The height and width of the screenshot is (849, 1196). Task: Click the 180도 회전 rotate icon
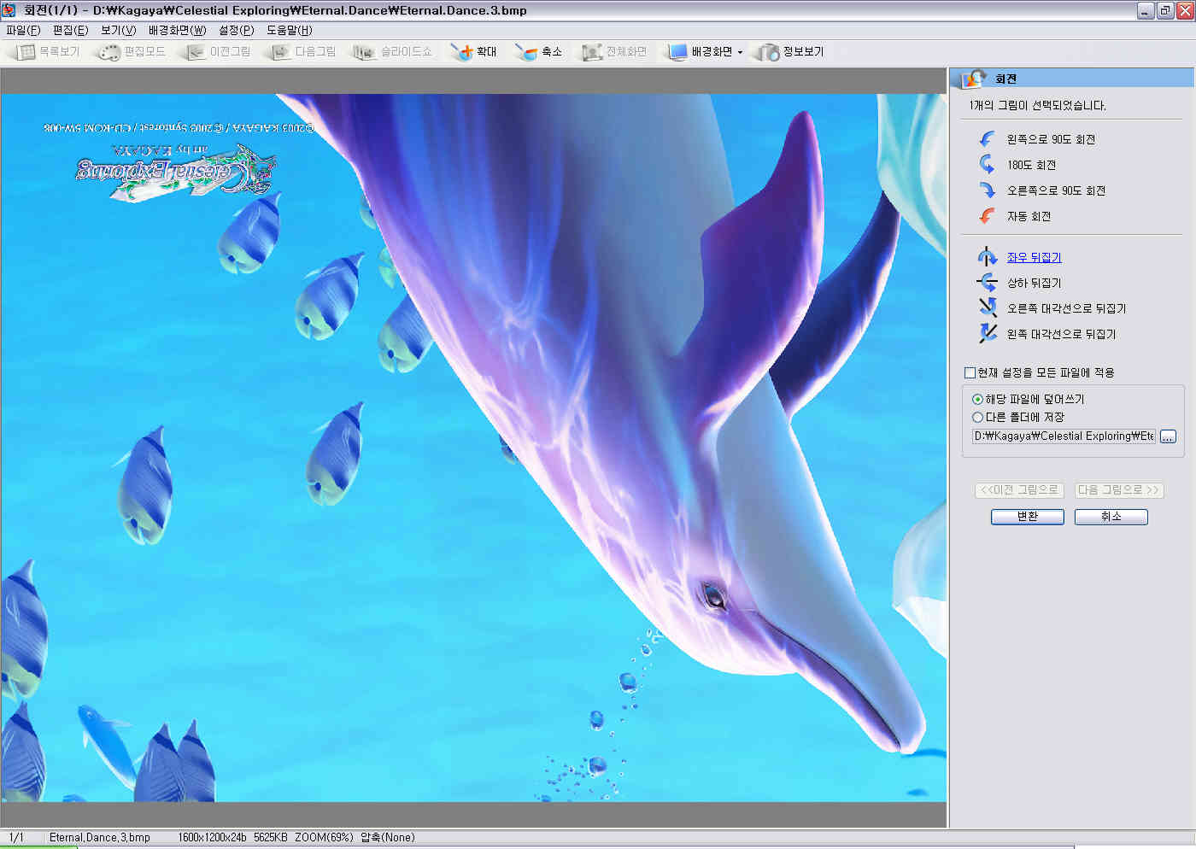[x=987, y=164]
